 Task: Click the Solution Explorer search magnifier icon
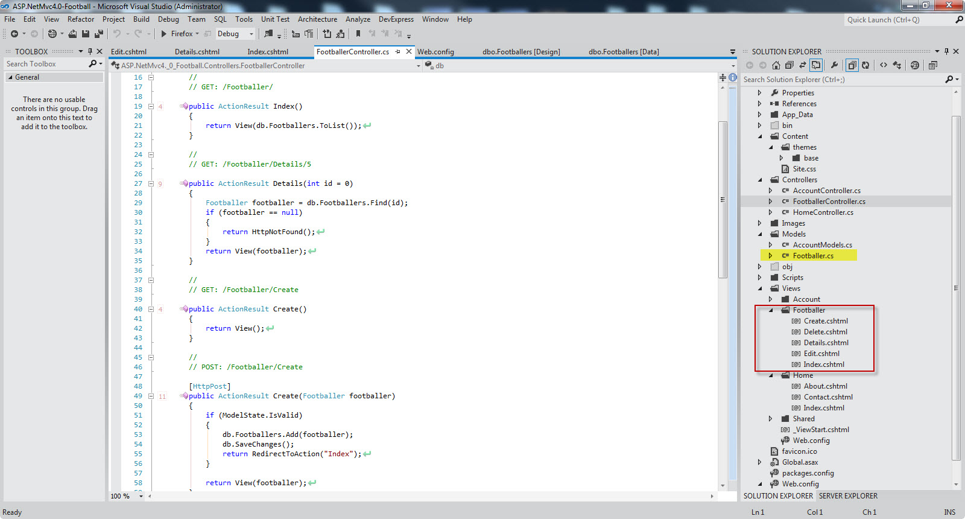pos(949,79)
